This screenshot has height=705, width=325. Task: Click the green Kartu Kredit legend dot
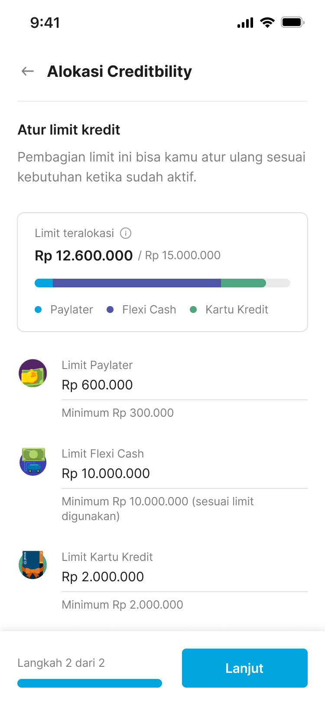tap(193, 310)
